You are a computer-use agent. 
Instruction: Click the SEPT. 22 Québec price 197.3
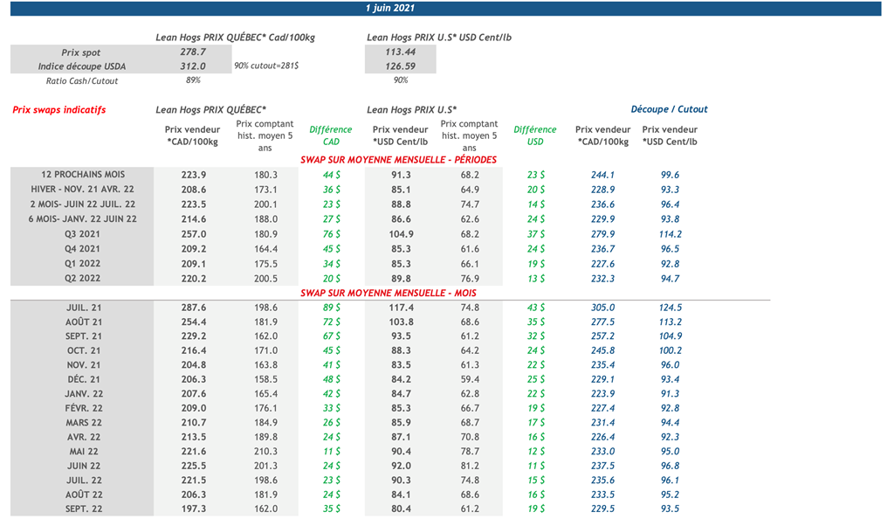[192, 509]
